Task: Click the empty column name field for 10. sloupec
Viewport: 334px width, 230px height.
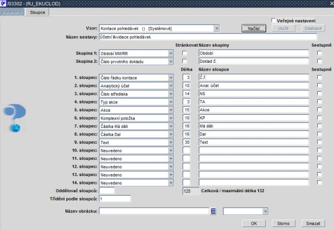Action: coord(254,150)
